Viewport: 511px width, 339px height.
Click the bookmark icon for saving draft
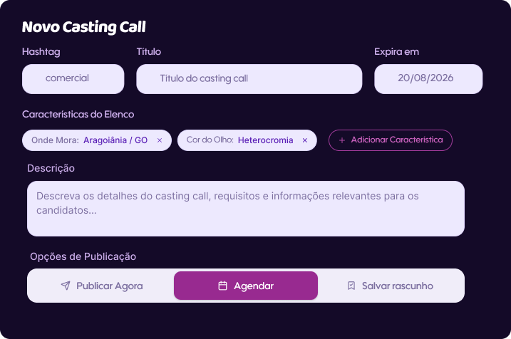(351, 286)
